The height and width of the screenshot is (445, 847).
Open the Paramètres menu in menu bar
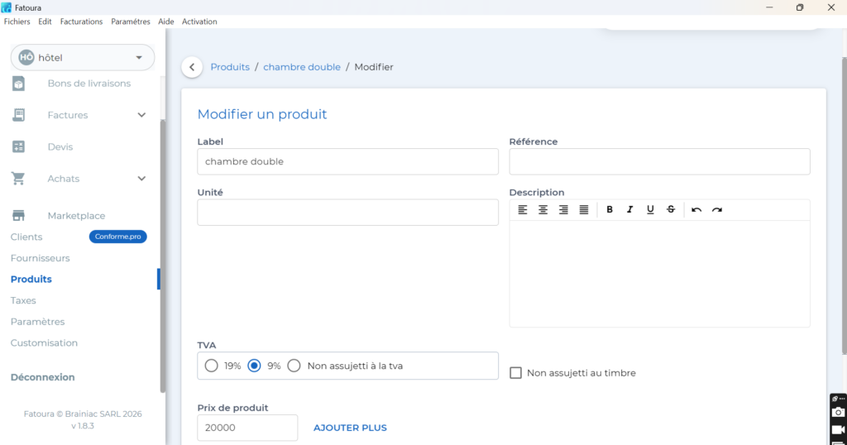coord(131,22)
